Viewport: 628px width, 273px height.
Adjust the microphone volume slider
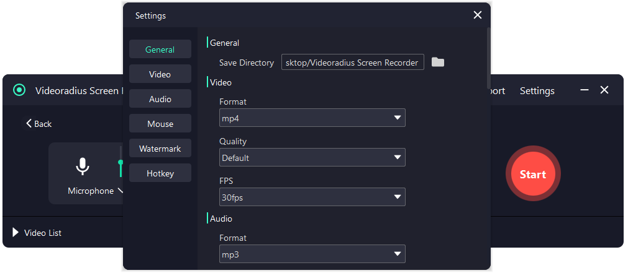[121, 162]
